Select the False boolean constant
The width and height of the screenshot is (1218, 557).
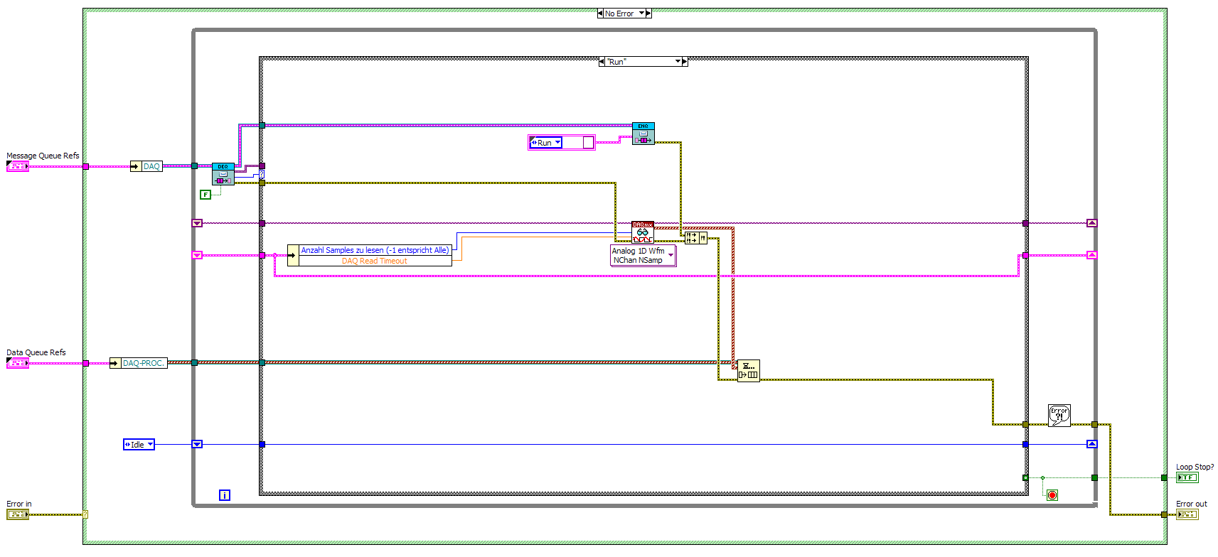coord(205,195)
